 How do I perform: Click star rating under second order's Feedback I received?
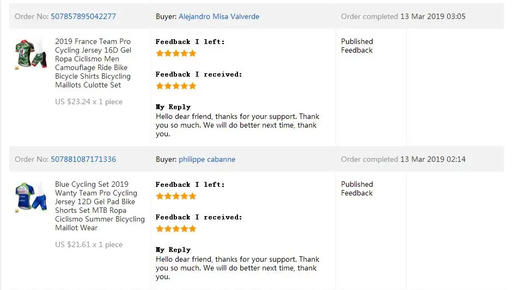click(176, 229)
